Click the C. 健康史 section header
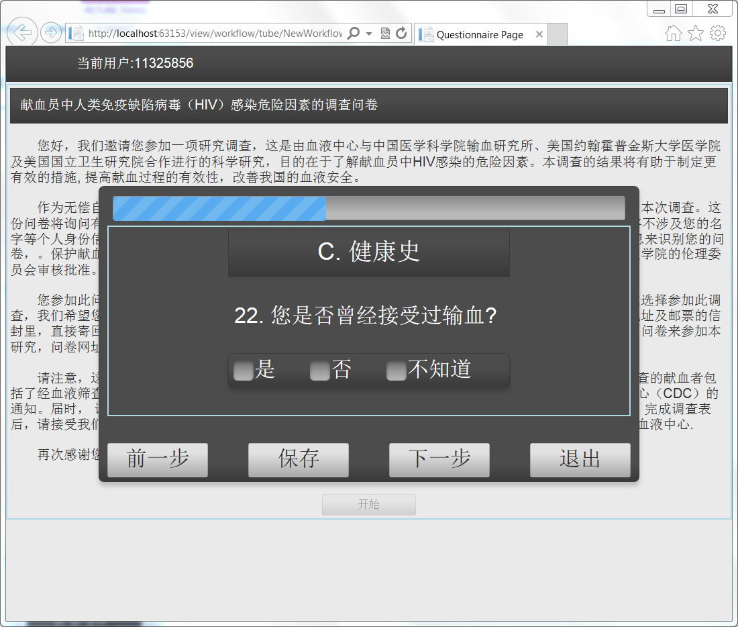The width and height of the screenshot is (738, 627). pyautogui.click(x=369, y=253)
